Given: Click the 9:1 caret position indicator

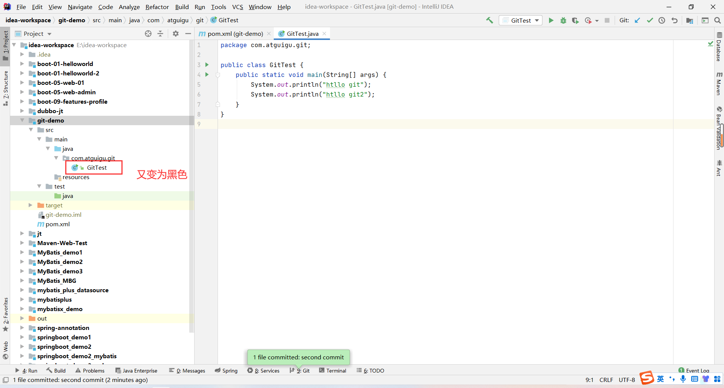Looking at the screenshot, I should (x=589, y=380).
